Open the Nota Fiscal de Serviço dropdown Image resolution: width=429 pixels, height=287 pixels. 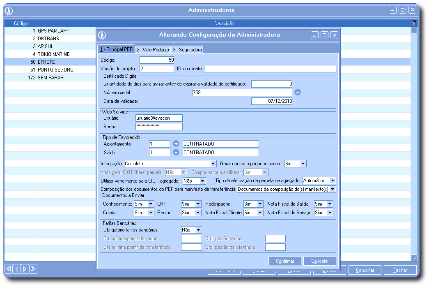[330, 213]
